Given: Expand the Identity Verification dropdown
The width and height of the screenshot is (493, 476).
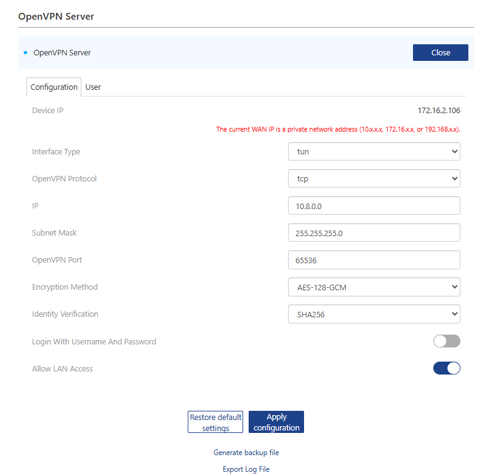Looking at the screenshot, I should click(374, 314).
